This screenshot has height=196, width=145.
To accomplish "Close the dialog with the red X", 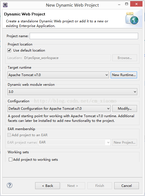I will (x=136, y=4).
